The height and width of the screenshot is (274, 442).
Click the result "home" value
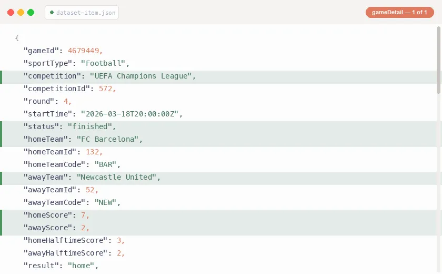coord(82,266)
